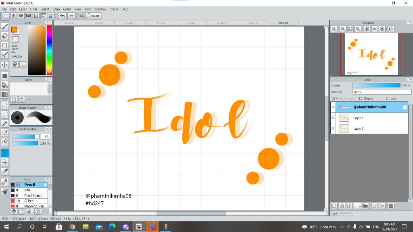Click the orange foreground color swatch
The image size is (413, 232).
click(14, 29)
